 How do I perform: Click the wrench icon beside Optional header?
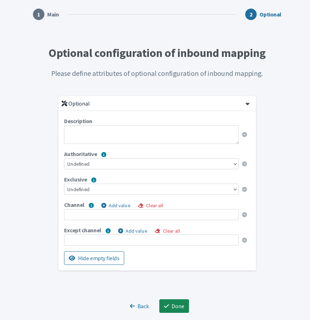pos(64,103)
